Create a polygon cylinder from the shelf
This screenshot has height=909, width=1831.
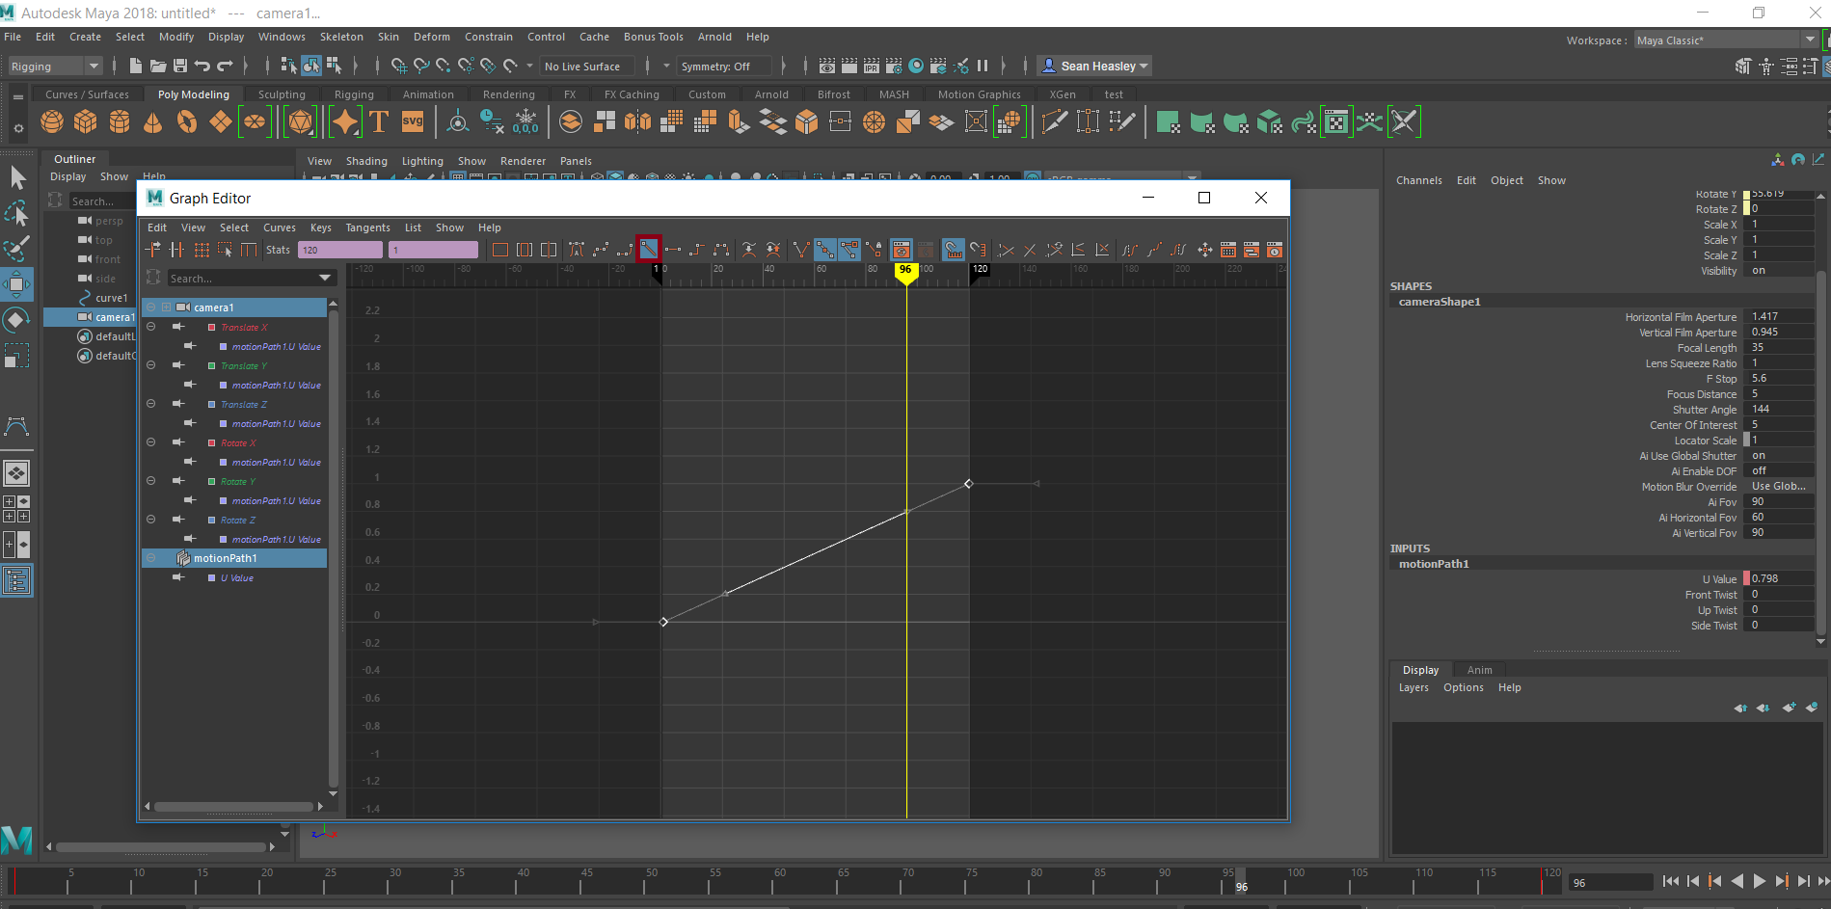tap(120, 122)
